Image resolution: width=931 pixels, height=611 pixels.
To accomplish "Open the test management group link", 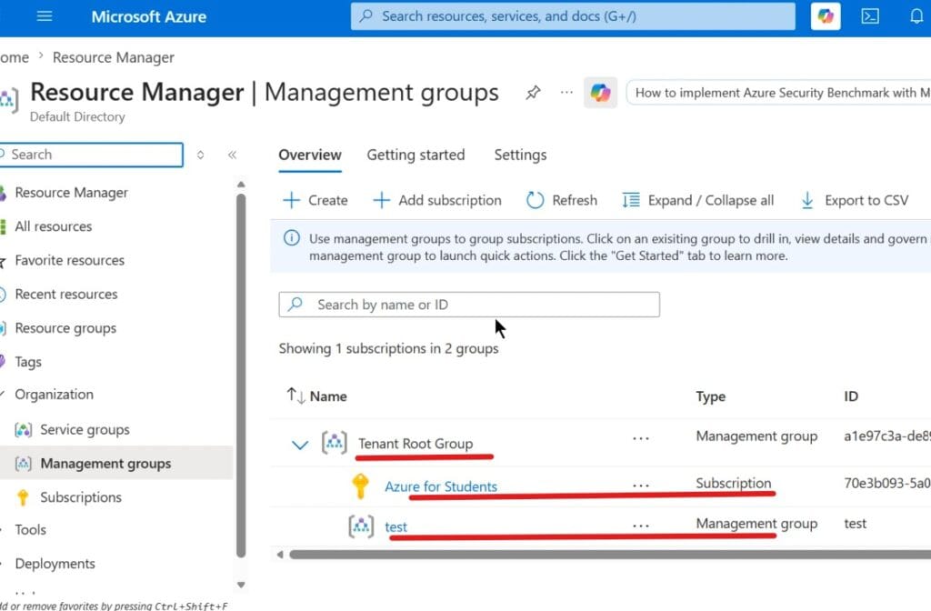I will 396,526.
